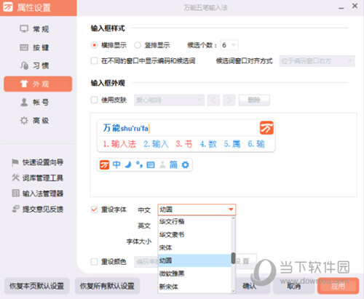Click the previous skin arrow button
The height and width of the screenshot is (299, 364).
[x=213, y=100]
